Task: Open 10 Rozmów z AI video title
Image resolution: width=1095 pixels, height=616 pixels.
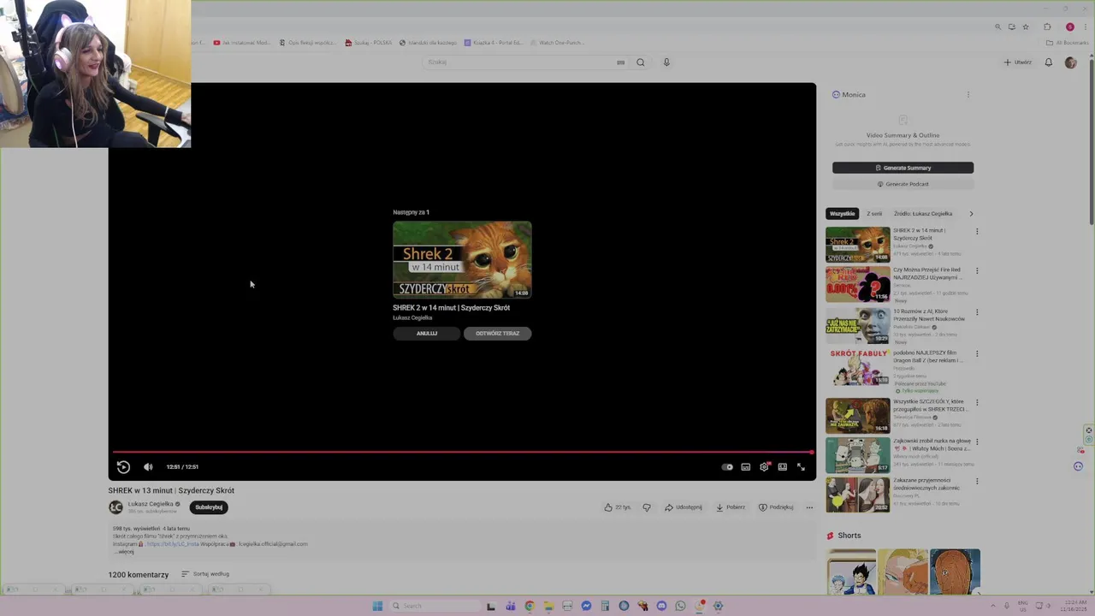Action: 929,315
